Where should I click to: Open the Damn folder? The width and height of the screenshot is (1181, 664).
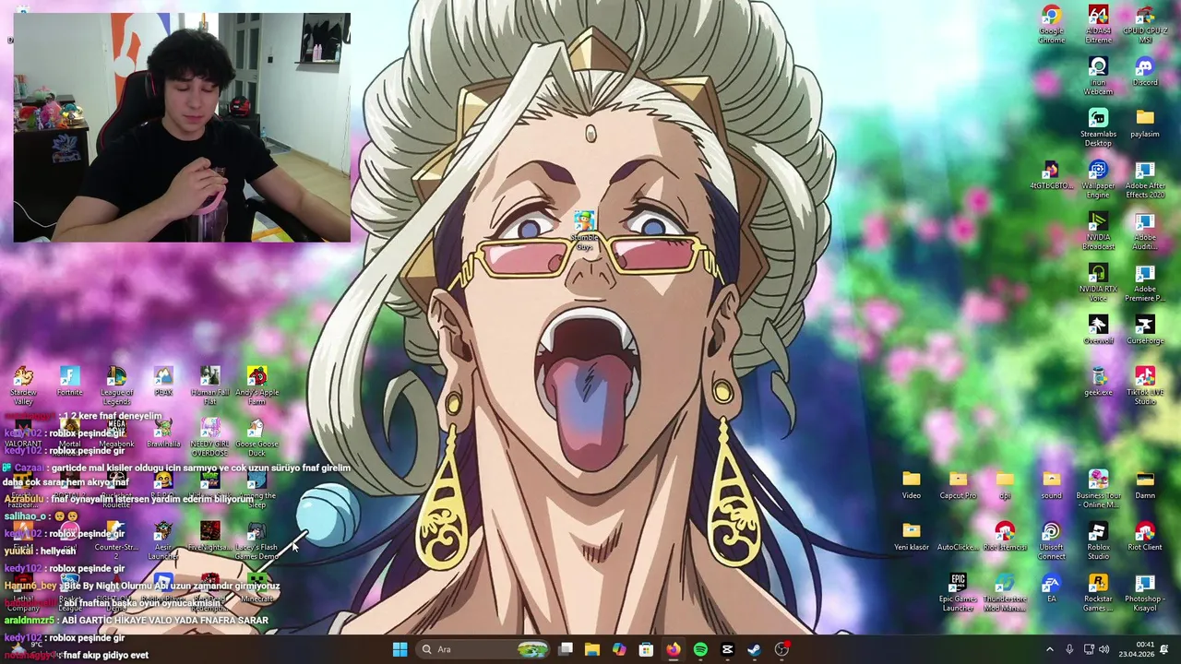pos(1145,485)
